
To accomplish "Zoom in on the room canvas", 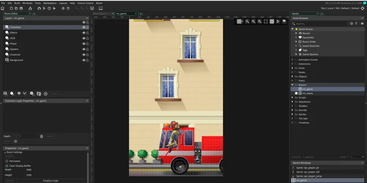I will pyautogui.click(x=260, y=22).
